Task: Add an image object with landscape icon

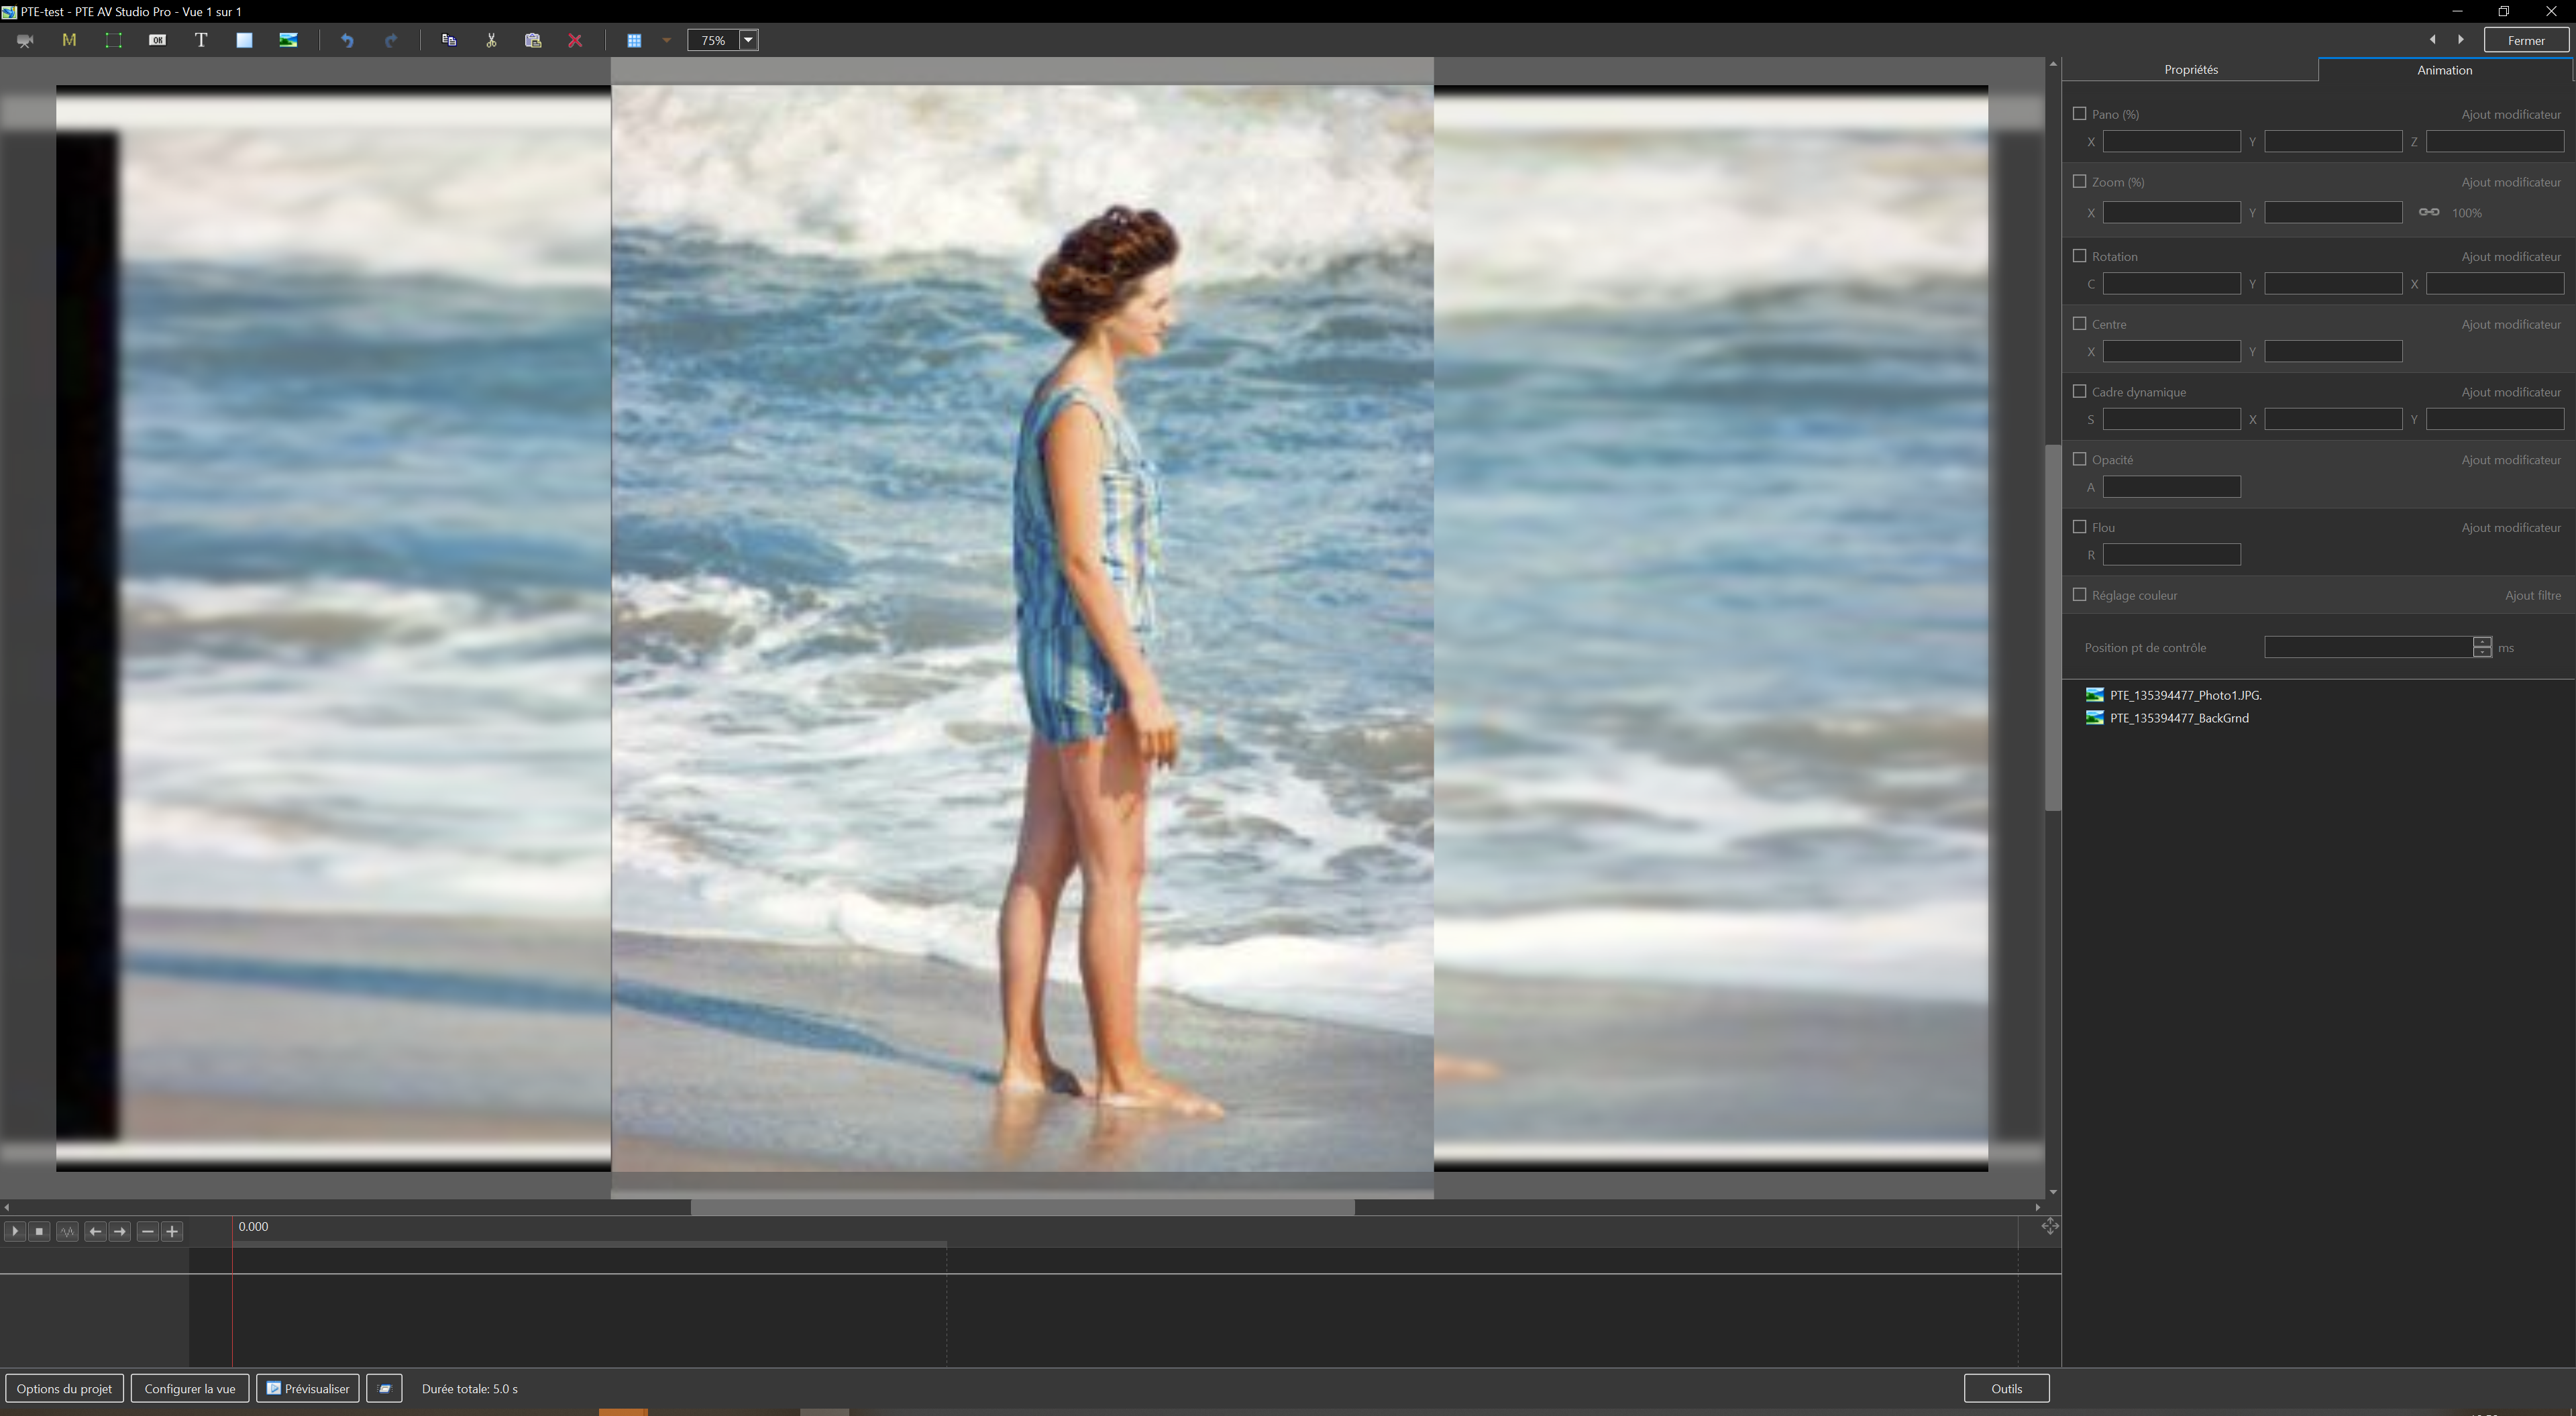Action: click(x=288, y=41)
